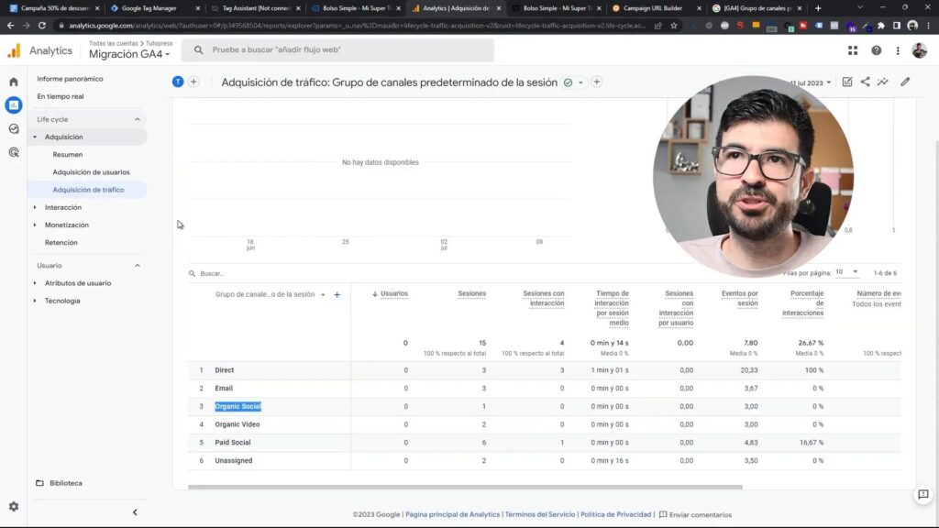This screenshot has height=528, width=939.
Task: Click the Paid Social row label
Action: 232,443
